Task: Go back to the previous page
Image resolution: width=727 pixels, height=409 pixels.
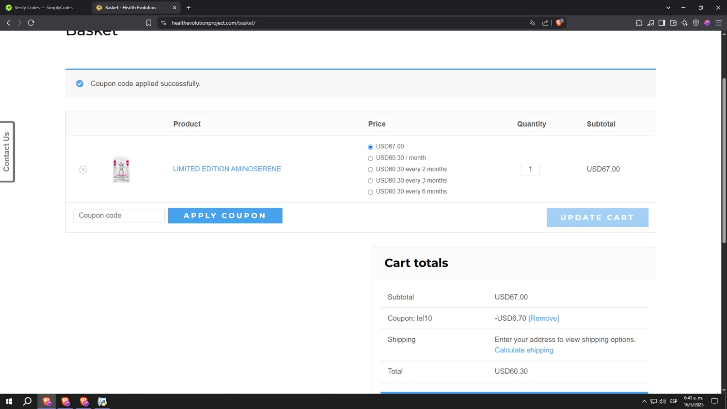Action: coord(8,23)
